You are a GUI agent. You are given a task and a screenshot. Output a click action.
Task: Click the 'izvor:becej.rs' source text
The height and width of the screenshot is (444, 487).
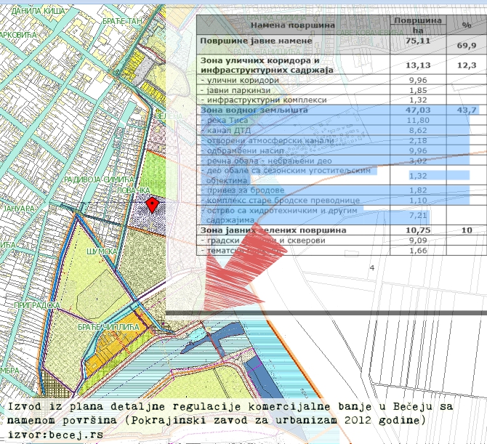point(56,433)
